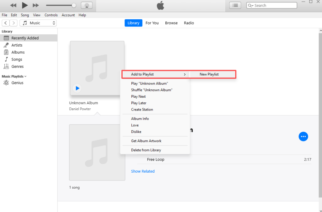
Task: Switch to the For You tab
Action: (x=152, y=23)
